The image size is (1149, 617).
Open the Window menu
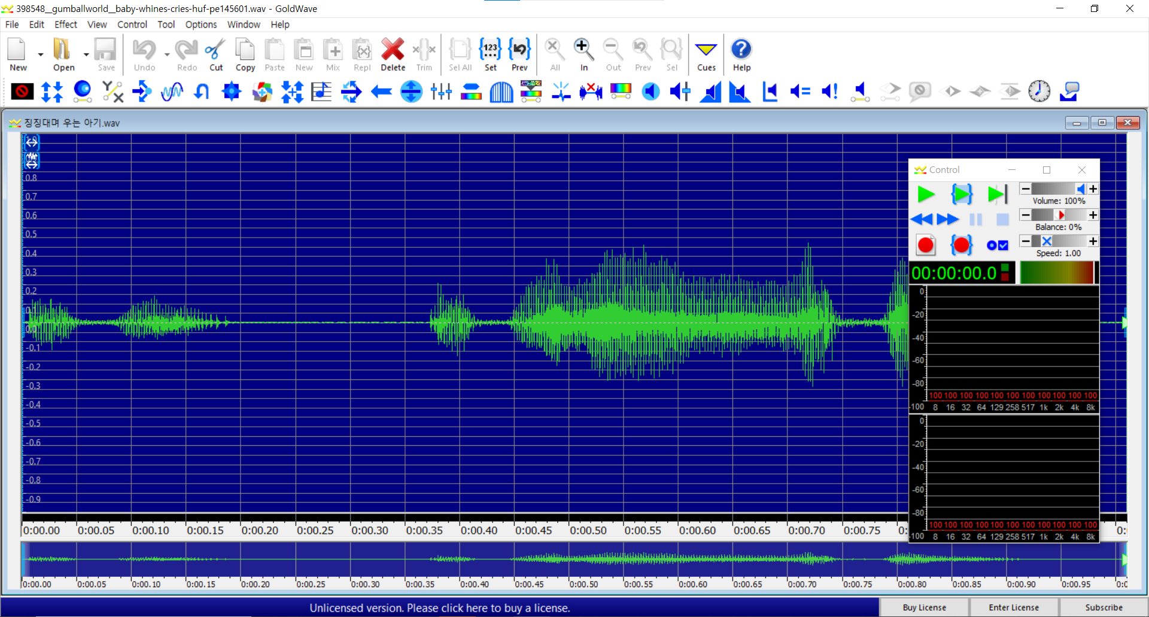click(x=244, y=25)
